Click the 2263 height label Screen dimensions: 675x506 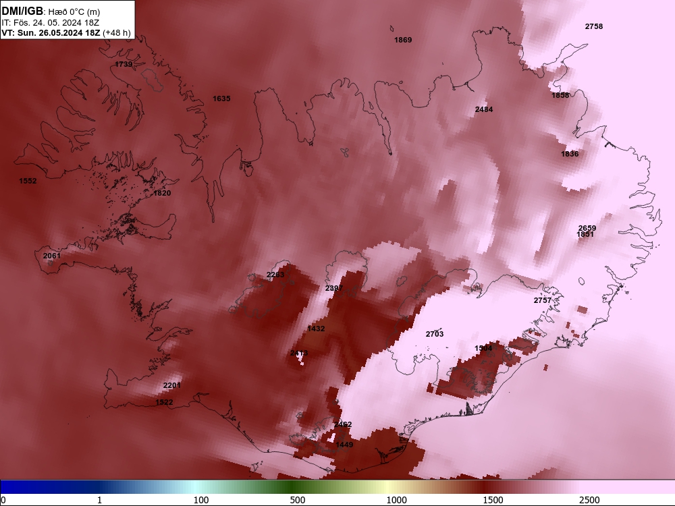point(275,275)
